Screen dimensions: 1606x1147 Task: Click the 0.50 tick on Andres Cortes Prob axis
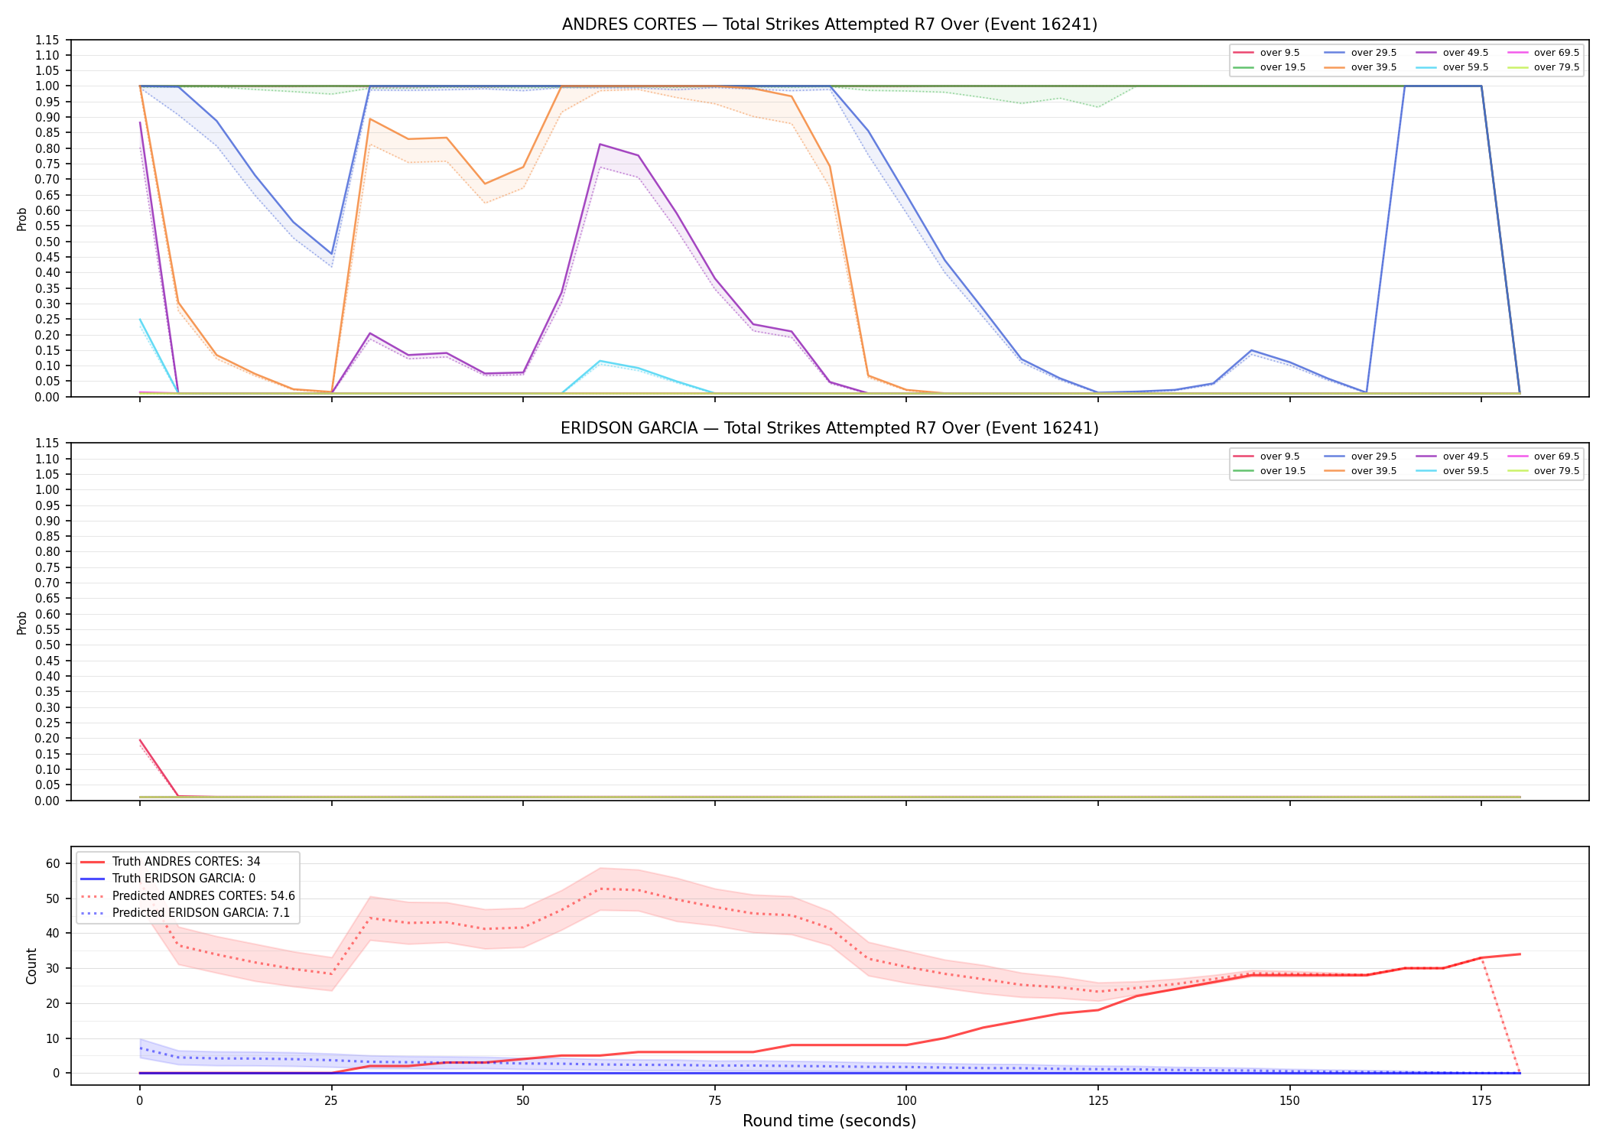(47, 242)
